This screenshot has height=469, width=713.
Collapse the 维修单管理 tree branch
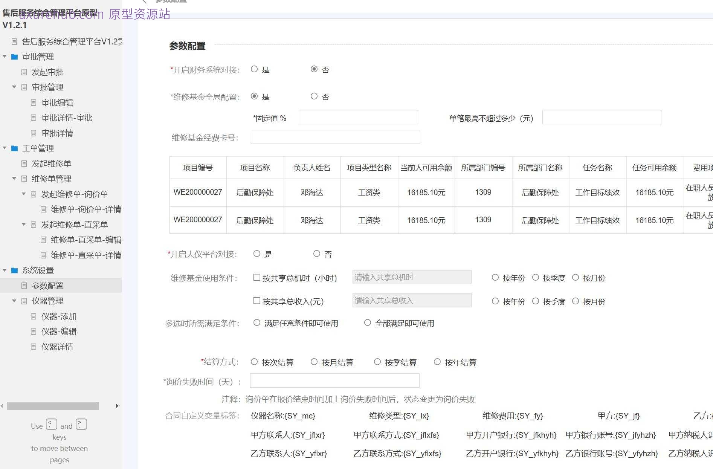14,179
